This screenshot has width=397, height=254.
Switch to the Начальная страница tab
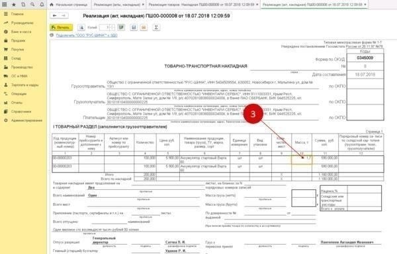click(69, 5)
